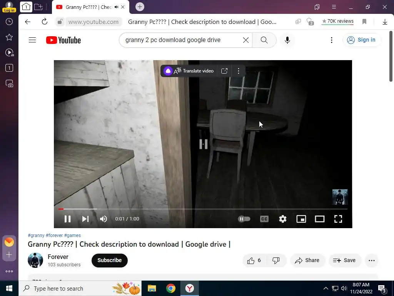Like this video
Screen dimensions: 394x296
coord(254,261)
